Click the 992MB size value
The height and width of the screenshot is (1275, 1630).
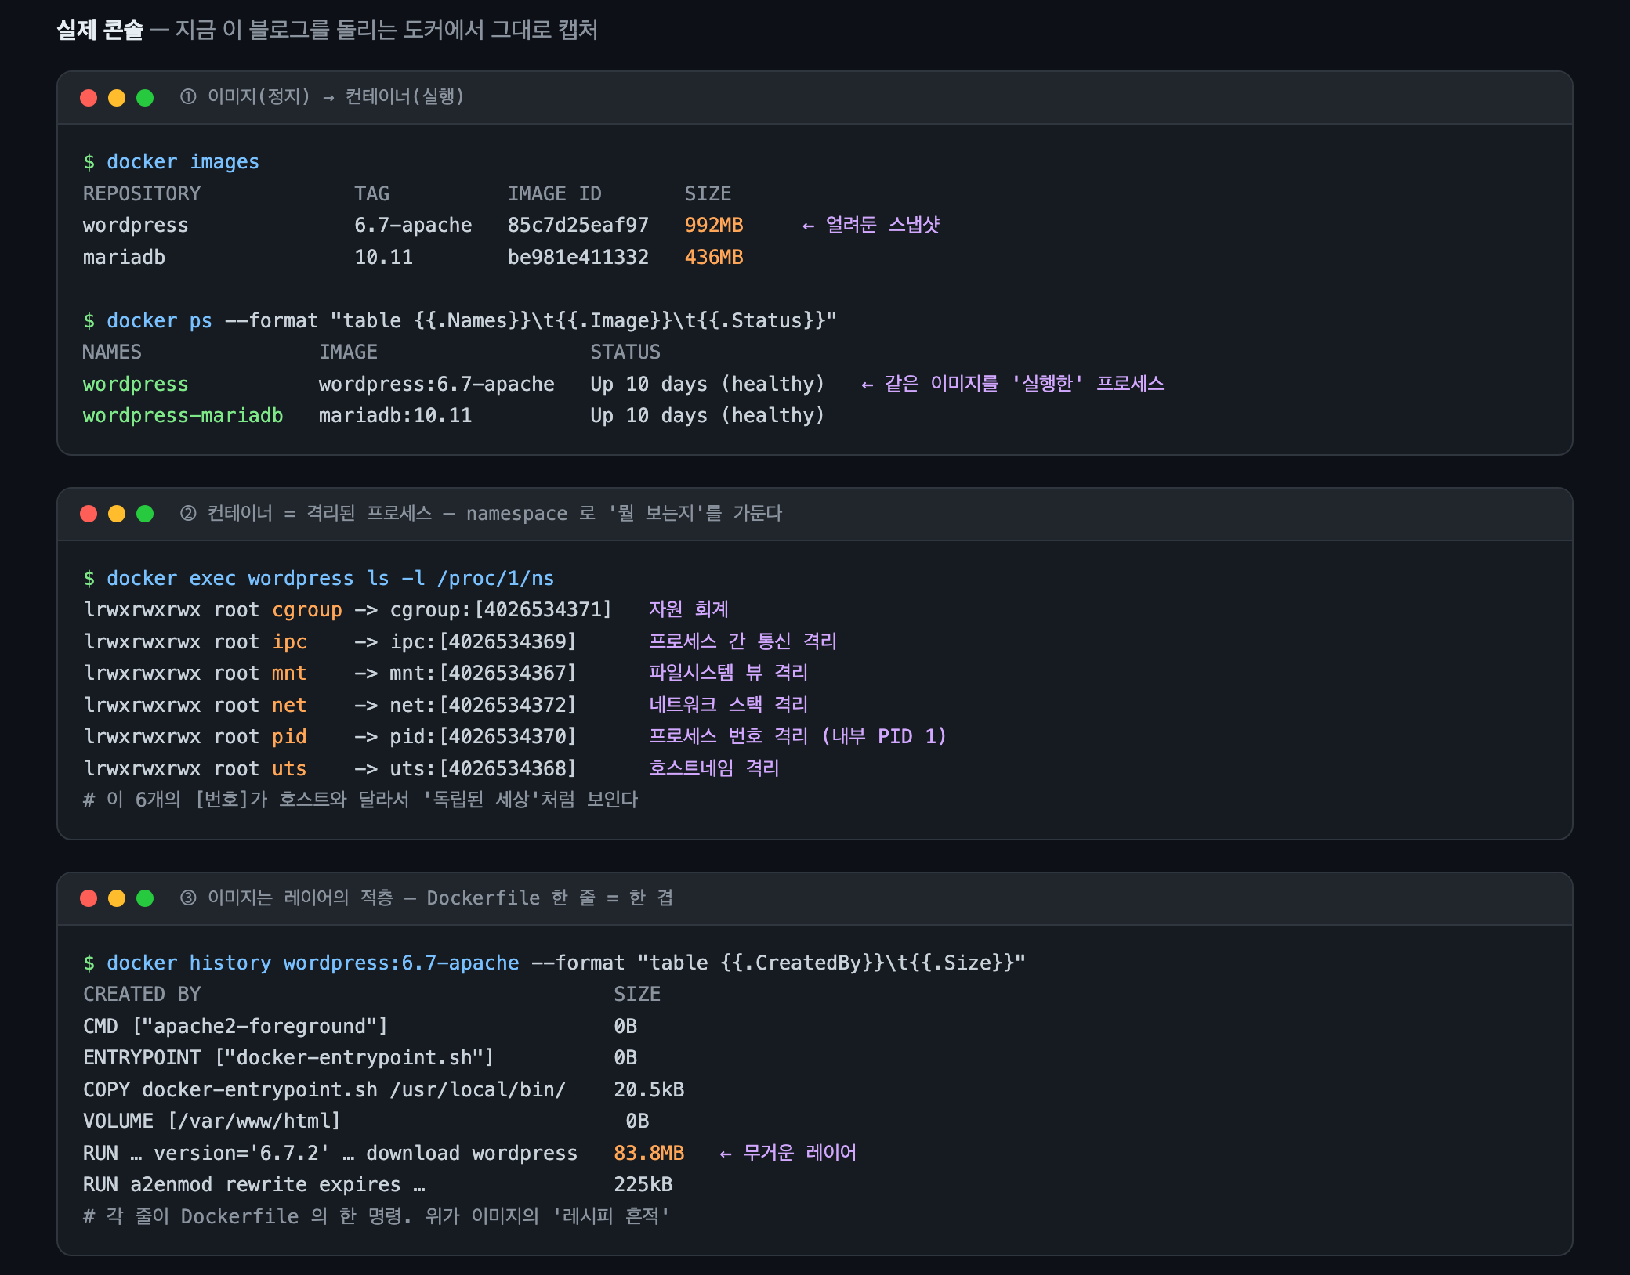click(x=714, y=225)
